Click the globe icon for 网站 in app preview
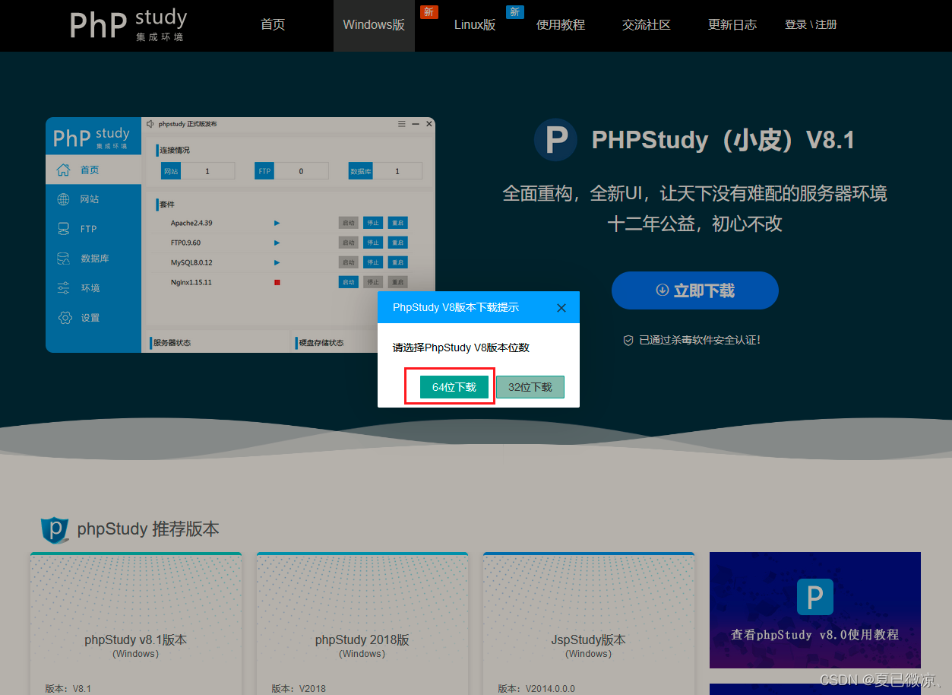This screenshot has height=695, width=952. pyautogui.click(x=64, y=199)
